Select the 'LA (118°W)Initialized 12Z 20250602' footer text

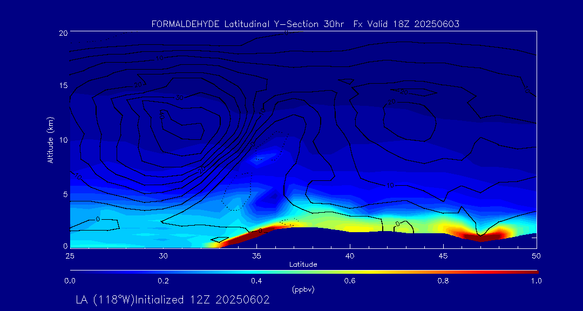(173, 300)
